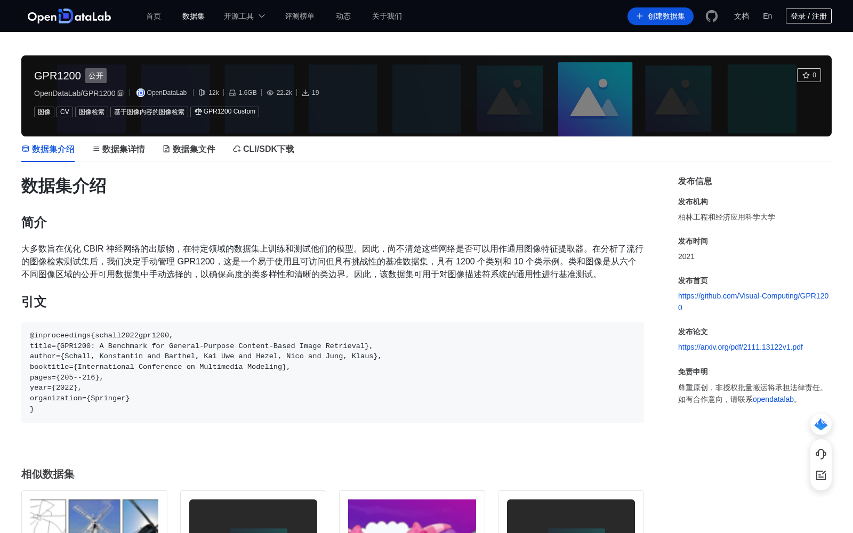The width and height of the screenshot is (853, 533).
Task: Open the feedback form icon
Action: (x=821, y=475)
